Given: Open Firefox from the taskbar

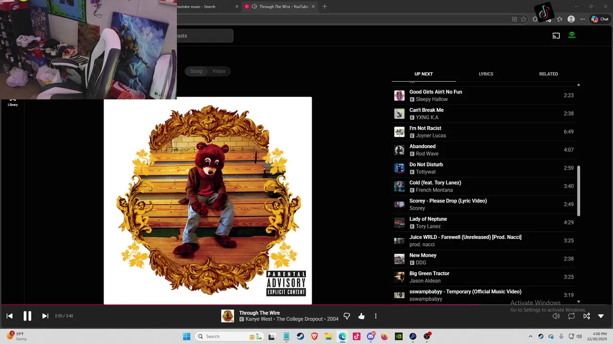Looking at the screenshot, I should tap(385, 336).
